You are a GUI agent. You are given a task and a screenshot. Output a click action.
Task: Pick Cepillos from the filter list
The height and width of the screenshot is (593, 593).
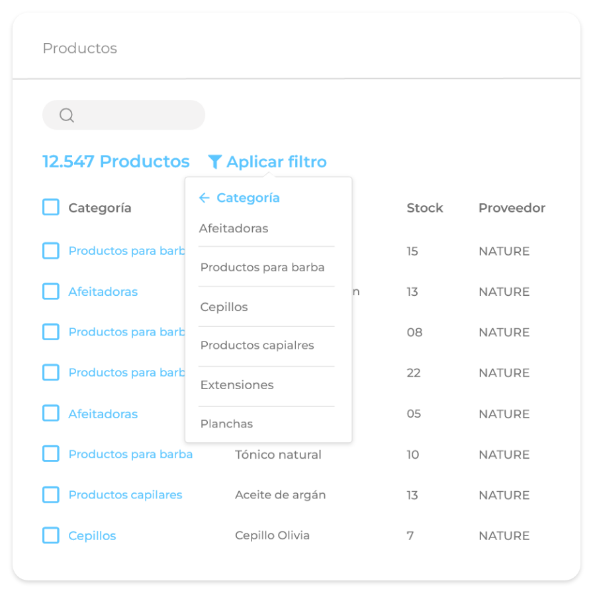224,307
